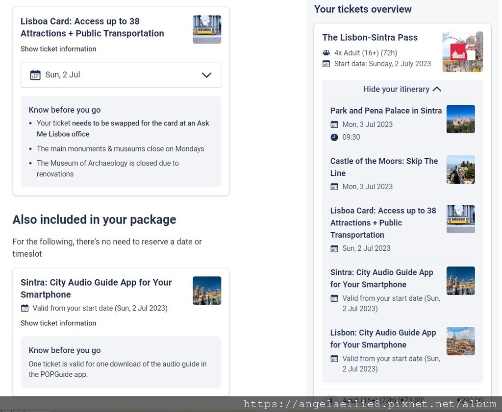Open the Sun, 2 Jul date dropdown
502x412 pixels.
point(121,75)
